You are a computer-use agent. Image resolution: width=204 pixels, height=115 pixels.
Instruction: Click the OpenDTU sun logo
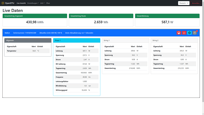coord(3,3)
